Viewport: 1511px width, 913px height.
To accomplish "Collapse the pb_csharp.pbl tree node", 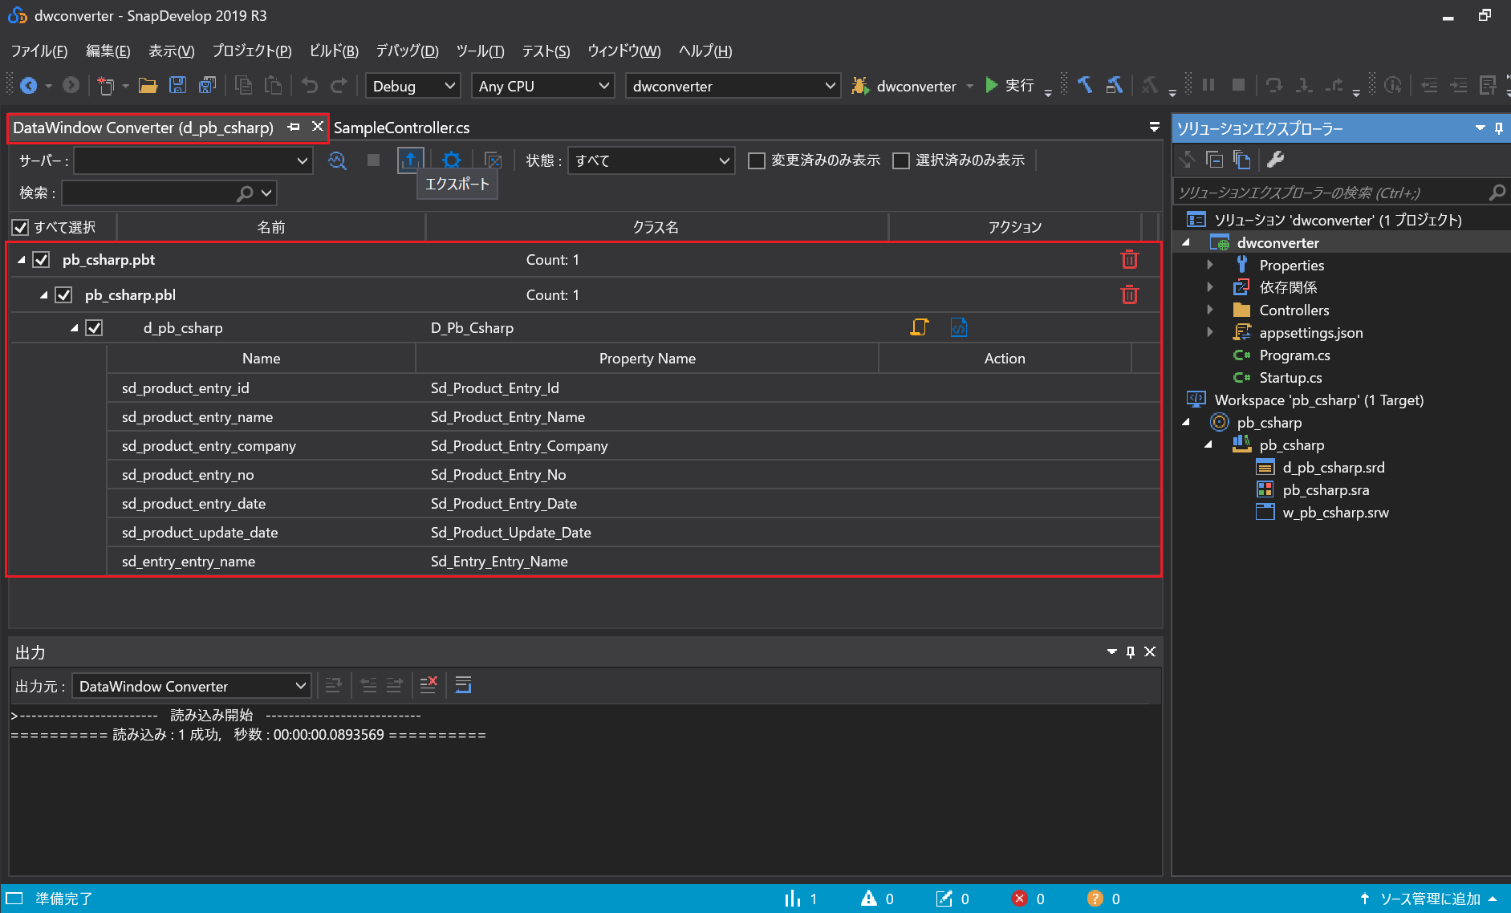I will pyautogui.click(x=44, y=294).
